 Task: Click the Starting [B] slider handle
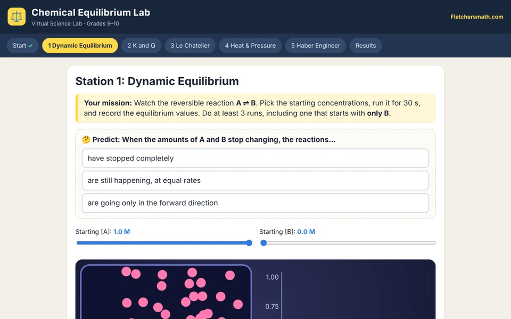263,243
